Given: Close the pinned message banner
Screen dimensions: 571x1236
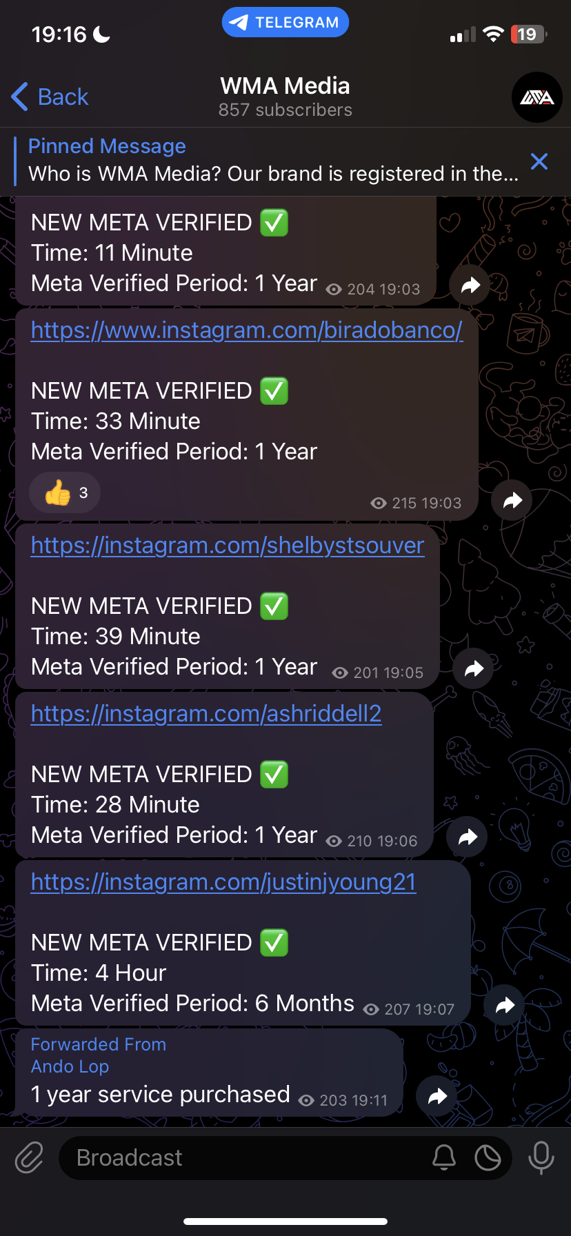Looking at the screenshot, I should tap(539, 161).
